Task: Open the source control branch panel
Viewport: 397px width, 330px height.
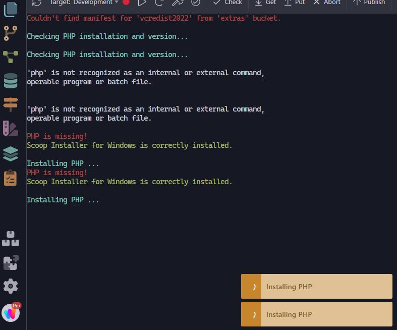Action: 11,33
